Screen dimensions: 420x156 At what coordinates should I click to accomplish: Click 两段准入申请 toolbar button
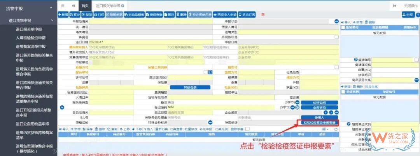[x=225, y=15]
